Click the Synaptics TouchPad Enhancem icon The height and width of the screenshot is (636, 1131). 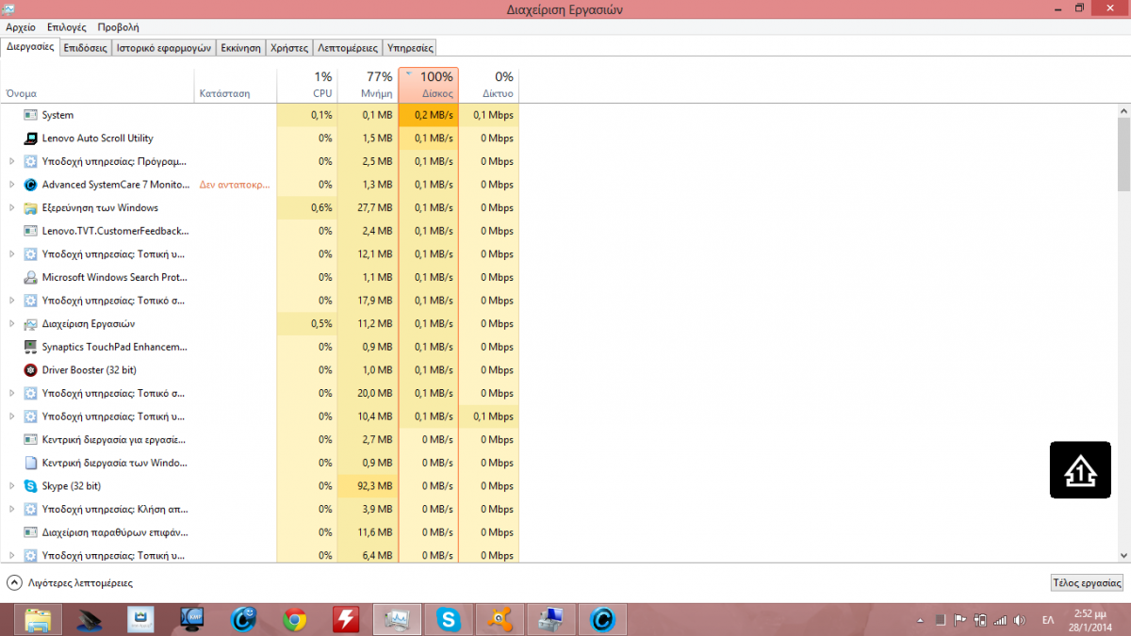pos(30,347)
